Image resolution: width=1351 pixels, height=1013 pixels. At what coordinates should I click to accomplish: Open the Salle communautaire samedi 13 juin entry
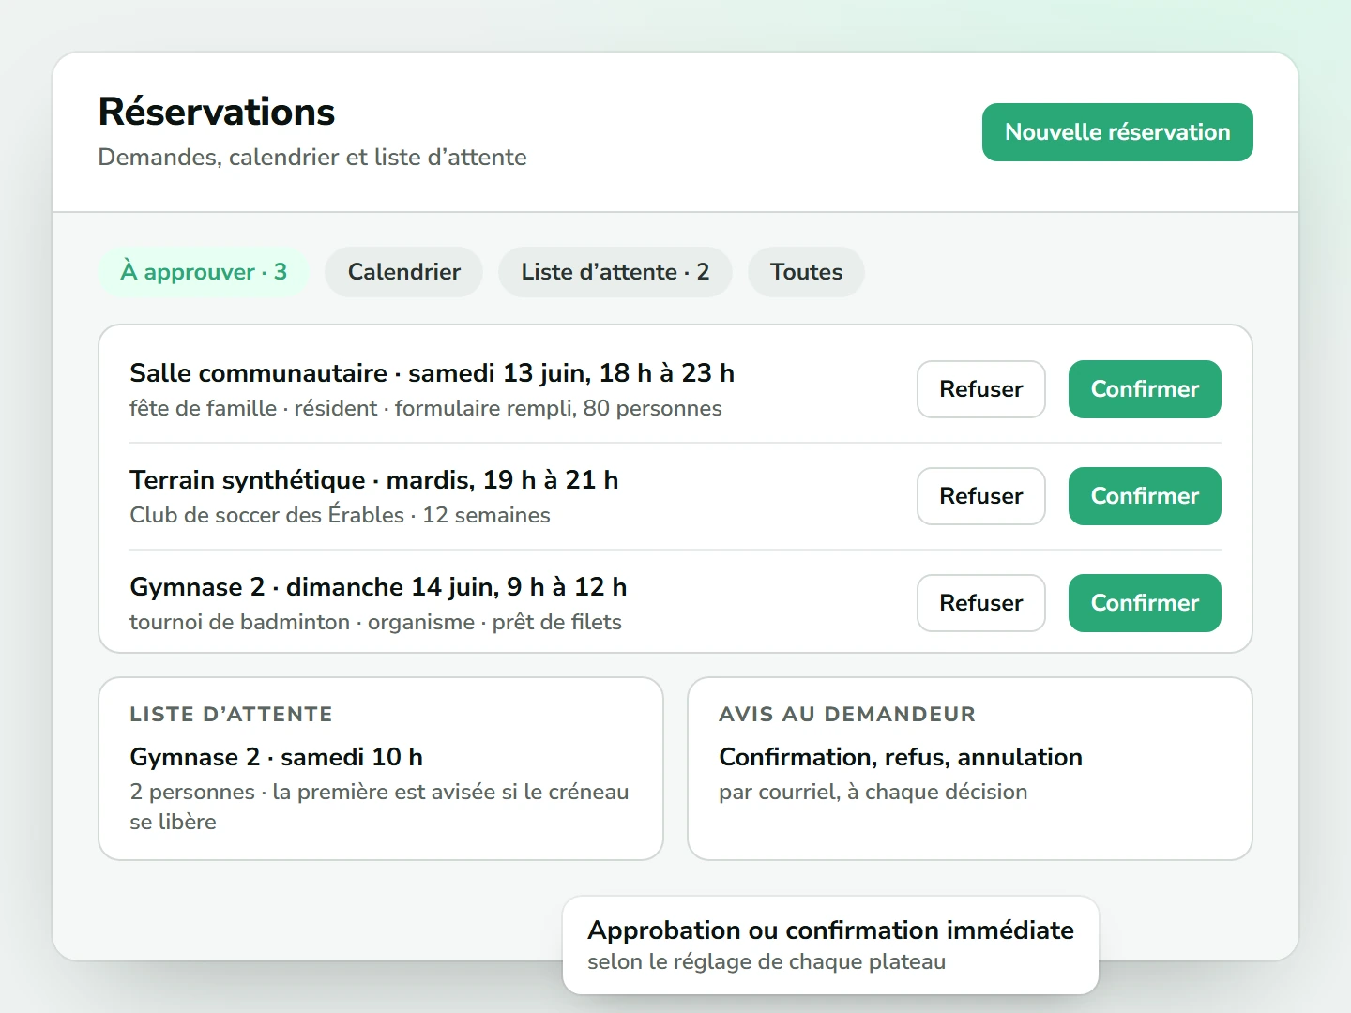coord(432,373)
